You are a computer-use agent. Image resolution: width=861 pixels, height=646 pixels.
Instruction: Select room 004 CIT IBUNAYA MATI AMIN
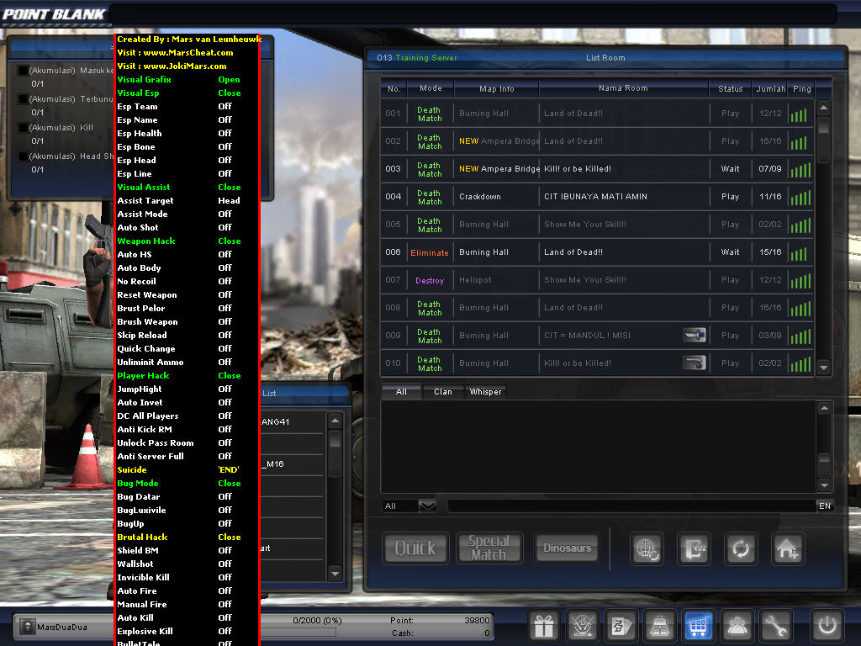(597, 197)
